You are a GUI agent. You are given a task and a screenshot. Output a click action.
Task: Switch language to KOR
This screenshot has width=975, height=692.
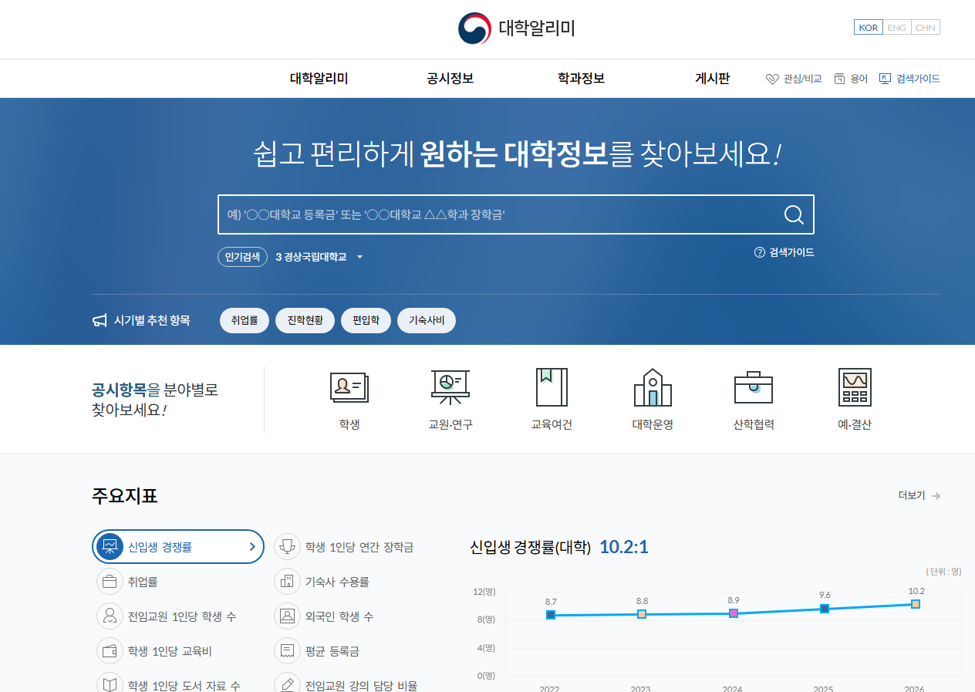[869, 28]
